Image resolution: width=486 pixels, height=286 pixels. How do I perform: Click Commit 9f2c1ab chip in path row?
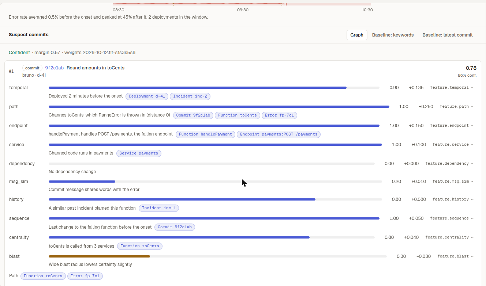click(x=193, y=115)
